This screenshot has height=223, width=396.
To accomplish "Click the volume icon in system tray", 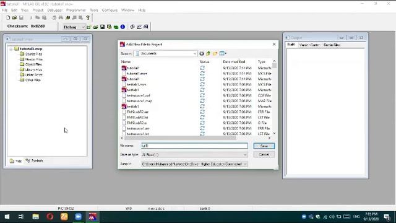I will coord(332,217).
